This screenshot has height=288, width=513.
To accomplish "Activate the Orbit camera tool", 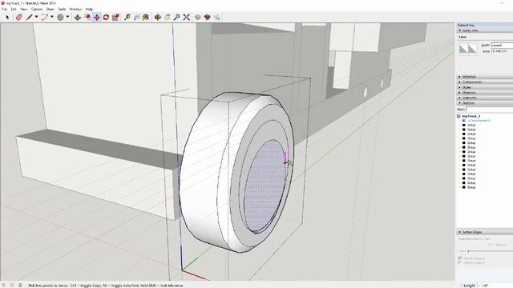I will click(x=158, y=18).
